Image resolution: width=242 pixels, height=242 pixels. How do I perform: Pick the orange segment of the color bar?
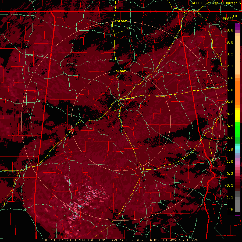(x=237, y=92)
